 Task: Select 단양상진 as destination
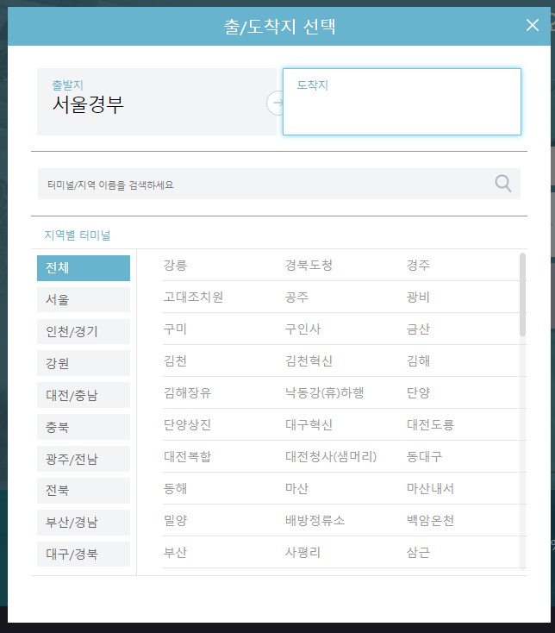188,424
